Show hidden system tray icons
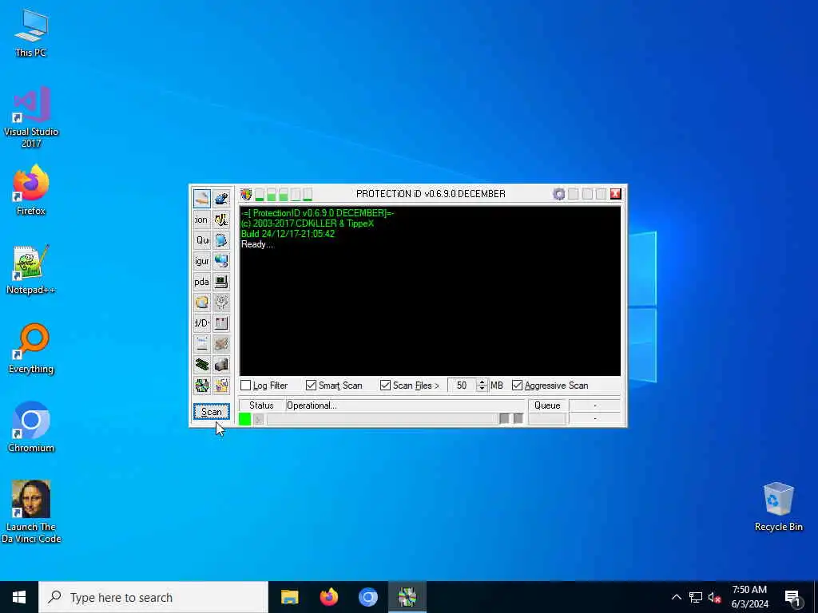This screenshot has width=818, height=613. [x=676, y=597]
